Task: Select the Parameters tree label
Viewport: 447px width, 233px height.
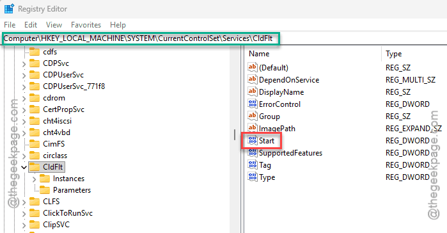Action: click(x=72, y=190)
